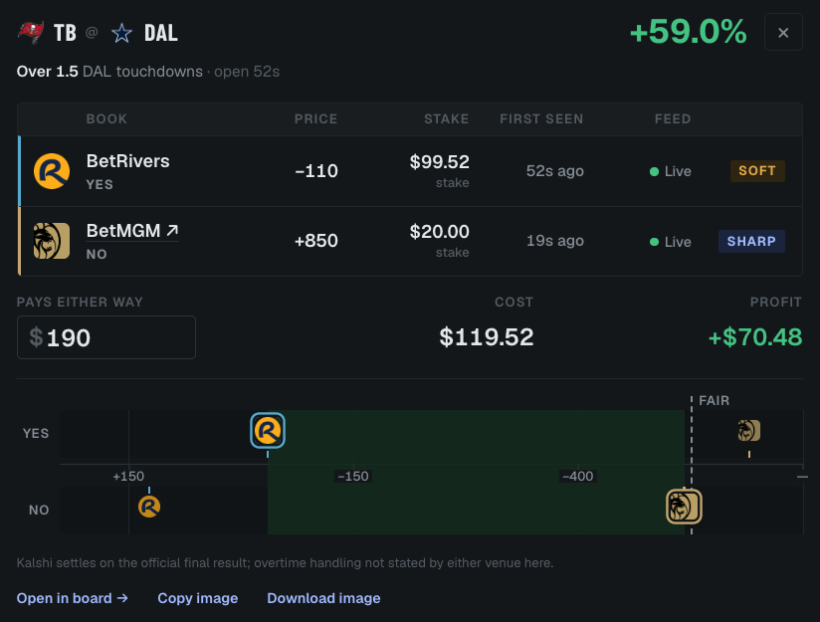Click the BetRivers logo in the table row

(52, 171)
